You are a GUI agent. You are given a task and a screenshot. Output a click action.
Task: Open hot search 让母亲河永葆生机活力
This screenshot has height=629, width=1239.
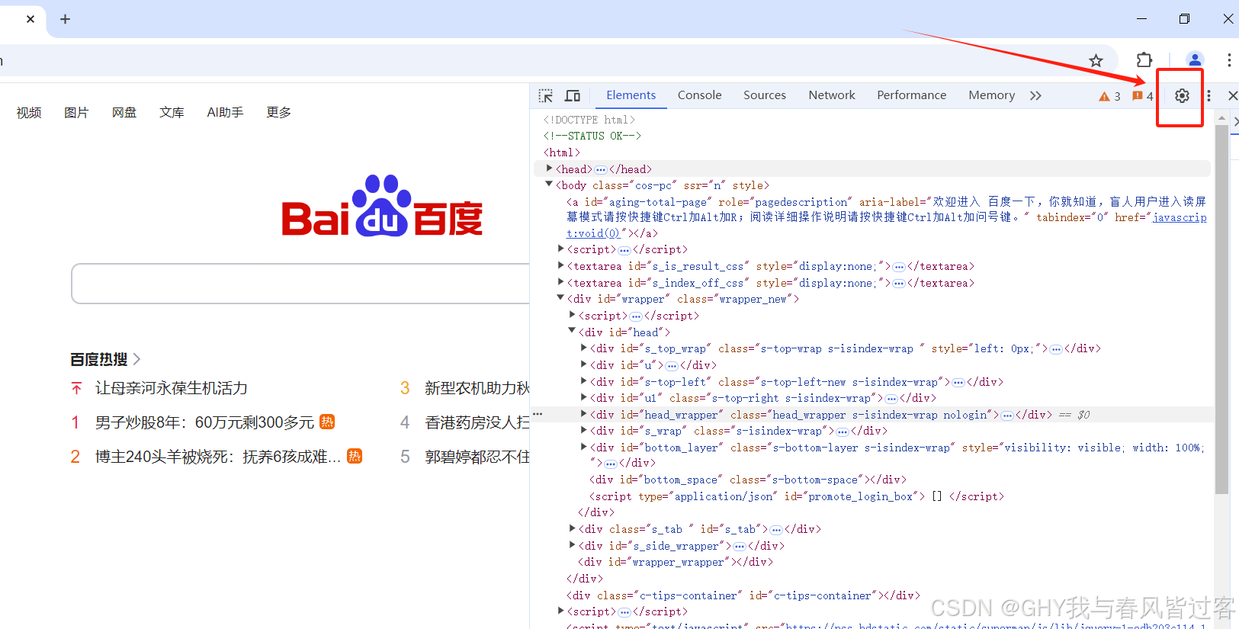pos(172,388)
